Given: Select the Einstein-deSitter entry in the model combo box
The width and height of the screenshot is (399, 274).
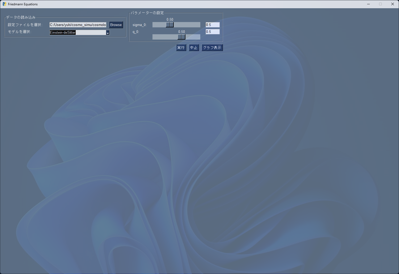Looking at the screenshot, I should (x=62, y=32).
